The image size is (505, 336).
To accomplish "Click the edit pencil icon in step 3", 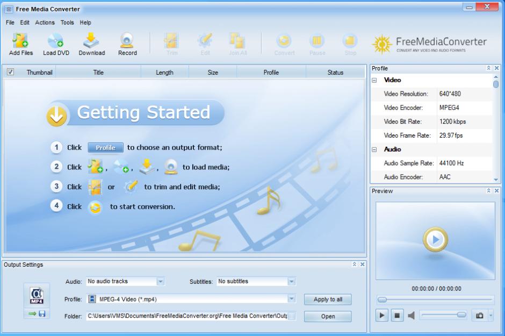I will coord(131,187).
